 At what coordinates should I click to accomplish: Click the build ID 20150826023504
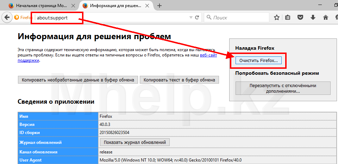[x=114, y=133]
